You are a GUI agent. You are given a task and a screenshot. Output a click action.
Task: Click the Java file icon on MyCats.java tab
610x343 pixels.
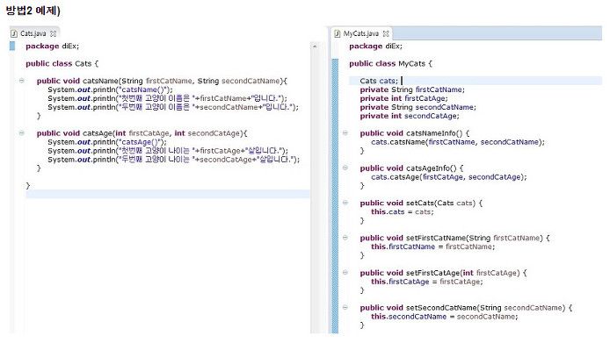[337, 34]
